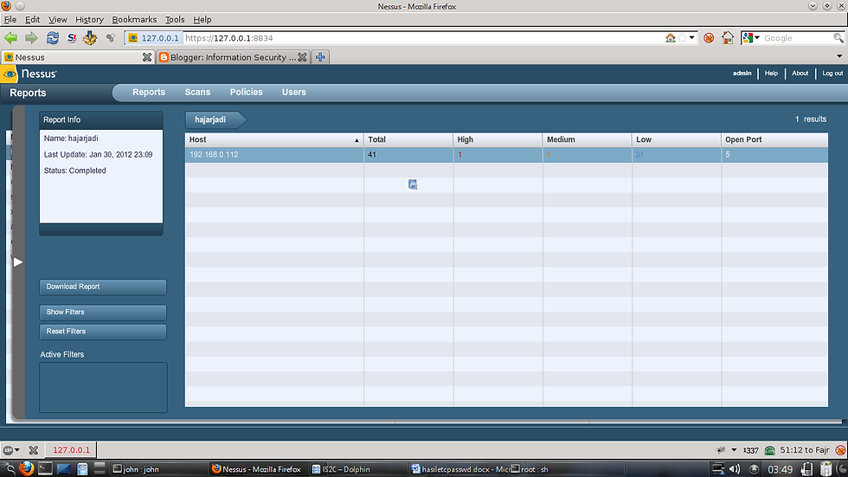
Task: Open the File menu
Action: (x=10, y=19)
